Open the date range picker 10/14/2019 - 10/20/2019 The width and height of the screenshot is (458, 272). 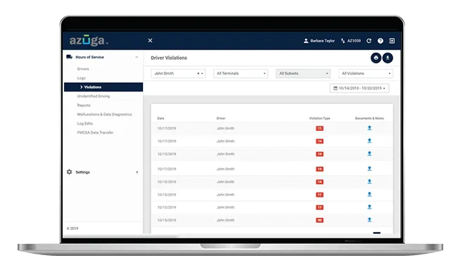[x=359, y=89]
